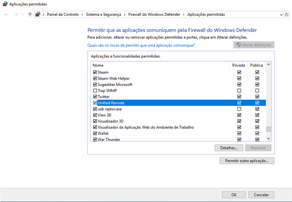The image size is (292, 202).
Task: Go up one level with Up arrow
Action: (x=30, y=14)
